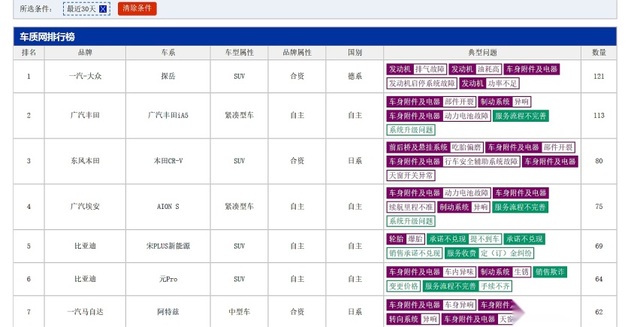The width and height of the screenshot is (640, 327).
Task: Click the 续航里程不准 issue tag
Action: tap(411, 207)
